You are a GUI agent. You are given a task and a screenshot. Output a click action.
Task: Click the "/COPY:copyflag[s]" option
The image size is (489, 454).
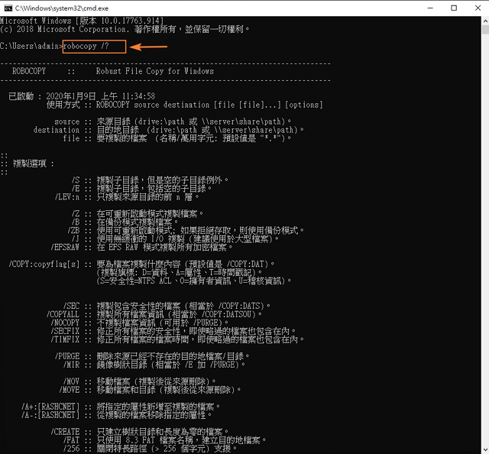click(x=44, y=264)
